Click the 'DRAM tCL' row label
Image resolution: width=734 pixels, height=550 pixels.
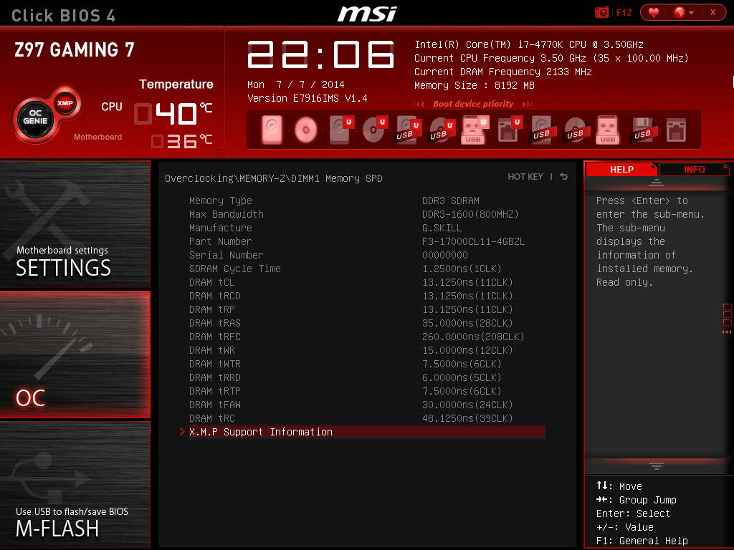(211, 282)
